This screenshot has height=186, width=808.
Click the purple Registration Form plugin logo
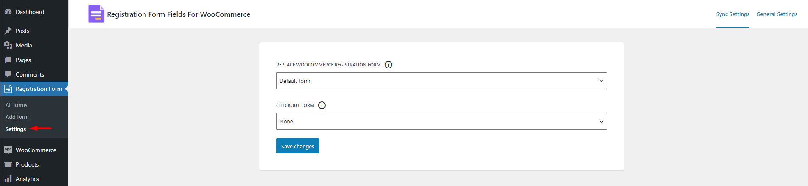pos(96,14)
